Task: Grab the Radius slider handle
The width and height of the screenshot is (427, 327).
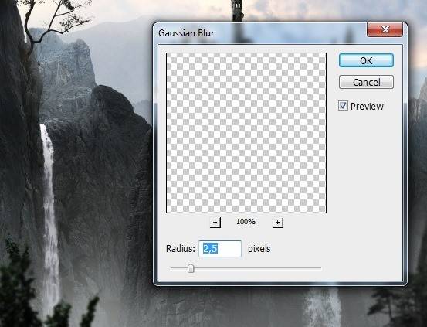Action: (191, 268)
